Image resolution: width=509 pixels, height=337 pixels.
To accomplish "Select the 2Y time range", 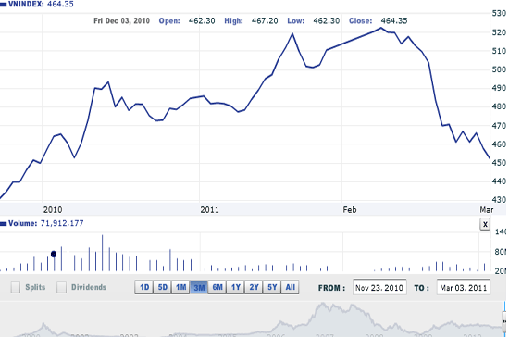I will click(254, 287).
